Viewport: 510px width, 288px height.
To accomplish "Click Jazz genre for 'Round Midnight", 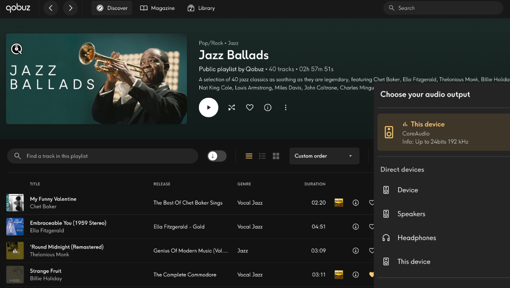I will pyautogui.click(x=243, y=251).
